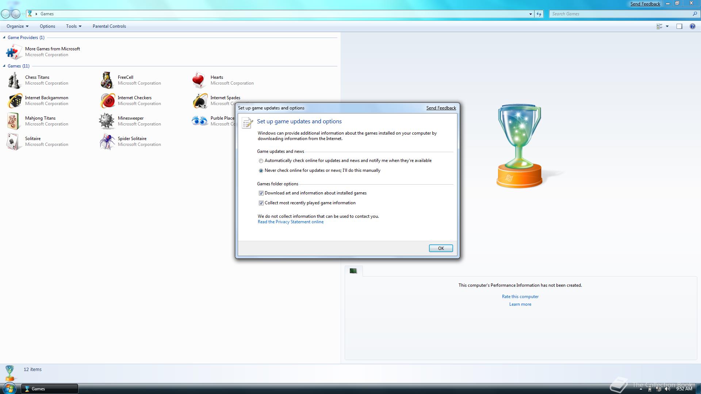Viewport: 701px width, 394px height.
Task: Click Send Feedback in main title bar
Action: point(645,4)
